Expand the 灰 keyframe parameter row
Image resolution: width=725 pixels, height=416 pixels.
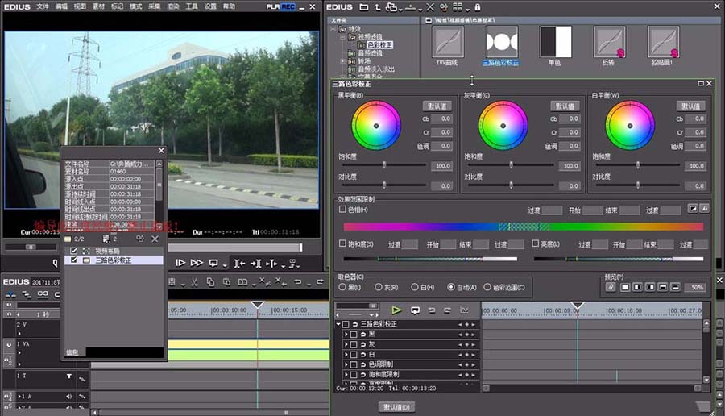(x=346, y=344)
